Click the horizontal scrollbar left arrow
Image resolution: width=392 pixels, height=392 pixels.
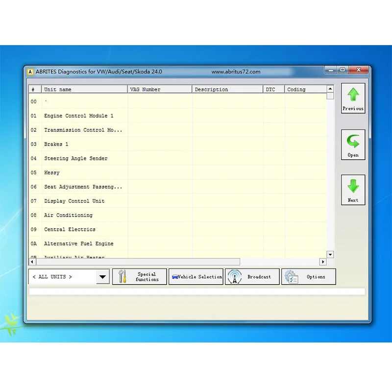pos(32,262)
